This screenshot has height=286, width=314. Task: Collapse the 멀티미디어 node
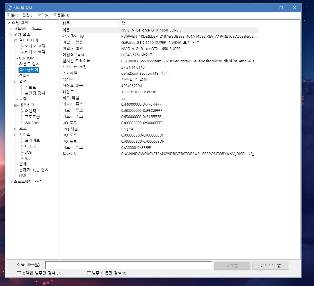click(x=16, y=41)
